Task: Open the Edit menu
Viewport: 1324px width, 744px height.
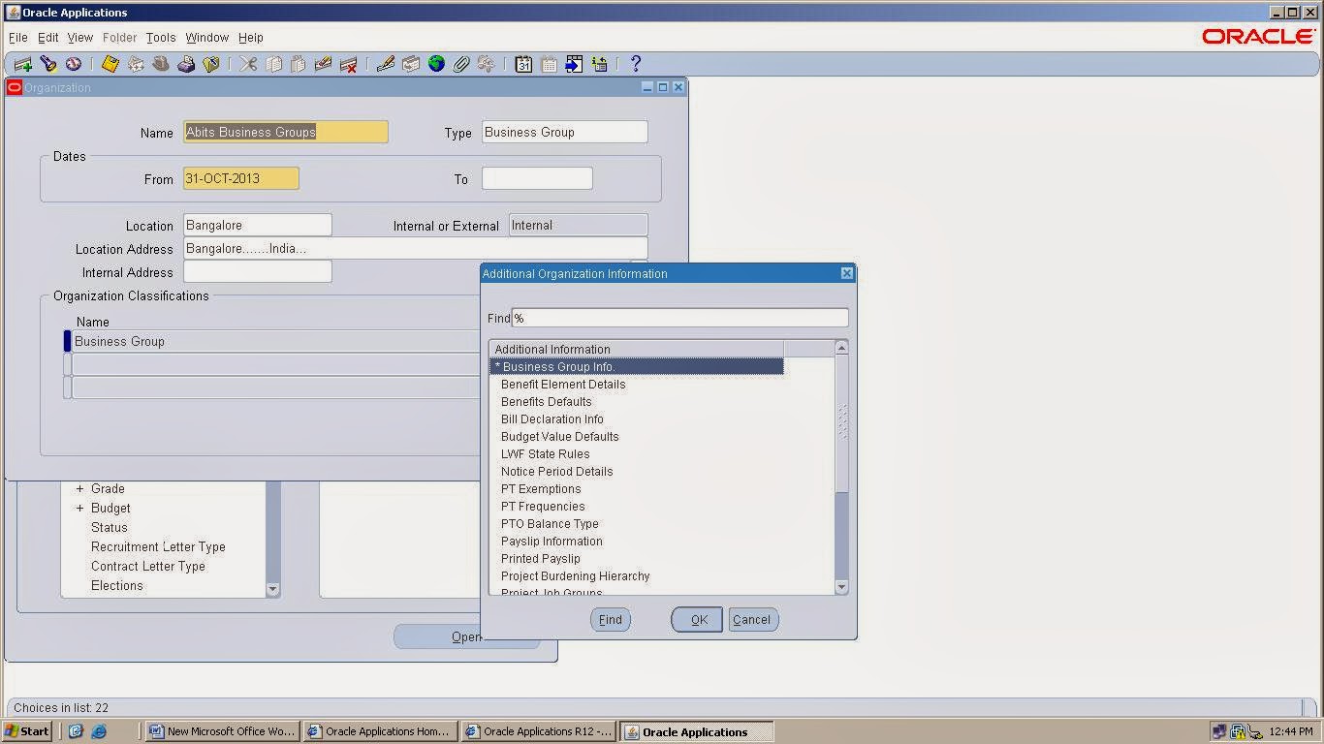Action: coord(48,38)
